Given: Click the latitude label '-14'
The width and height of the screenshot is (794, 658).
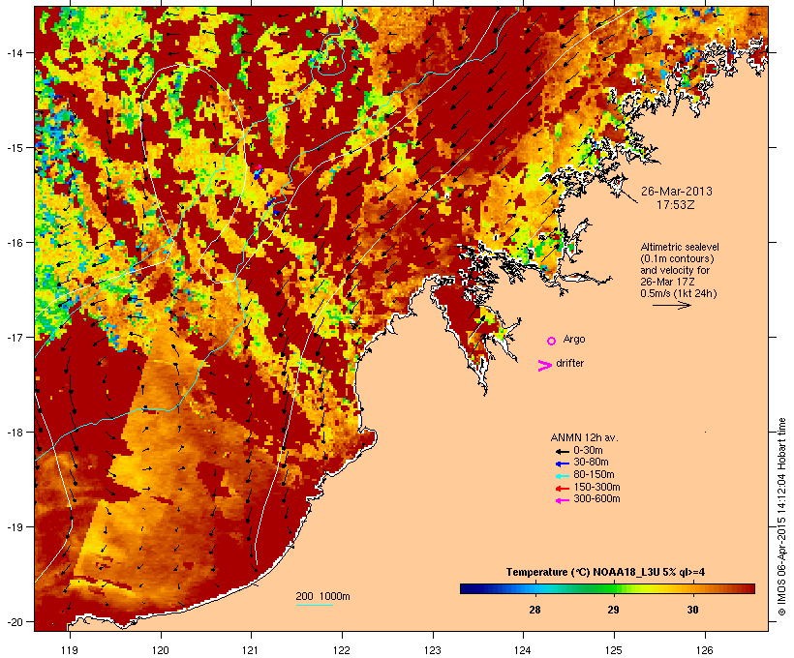Looking at the screenshot, I should [x=14, y=52].
